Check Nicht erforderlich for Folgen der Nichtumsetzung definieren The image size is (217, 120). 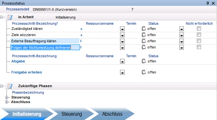pos(199,47)
